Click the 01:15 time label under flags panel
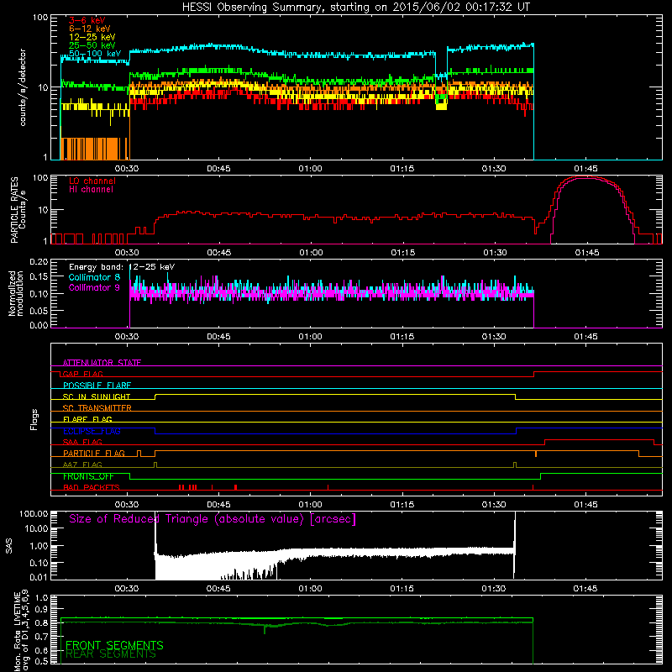The image size is (672, 672). click(x=402, y=505)
